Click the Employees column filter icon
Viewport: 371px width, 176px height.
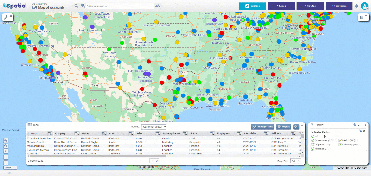tap(239, 133)
